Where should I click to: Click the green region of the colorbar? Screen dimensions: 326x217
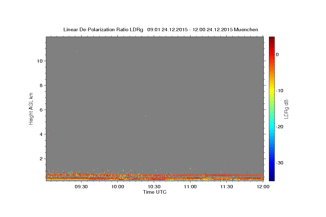pos(272,108)
